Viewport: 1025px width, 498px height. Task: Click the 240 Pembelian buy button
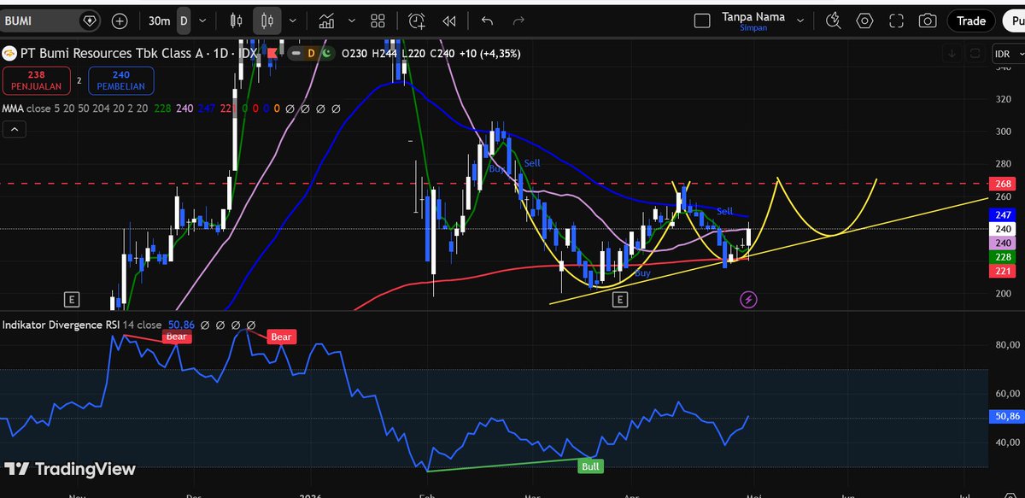point(120,80)
